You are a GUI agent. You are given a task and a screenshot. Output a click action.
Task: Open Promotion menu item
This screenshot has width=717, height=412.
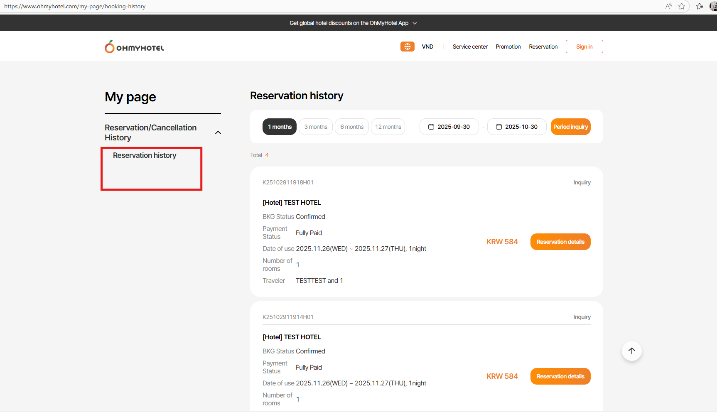point(508,47)
